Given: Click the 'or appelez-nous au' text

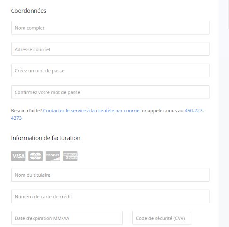Looking at the screenshot, I should (x=163, y=111).
